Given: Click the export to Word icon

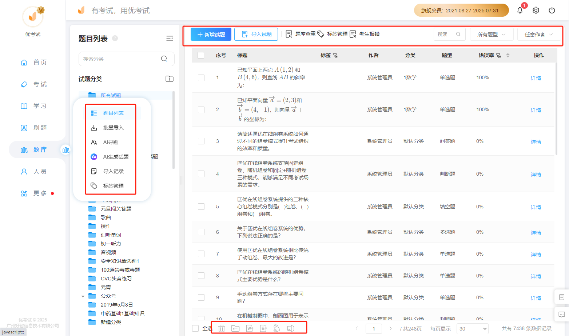Looking at the screenshot, I should (250, 328).
